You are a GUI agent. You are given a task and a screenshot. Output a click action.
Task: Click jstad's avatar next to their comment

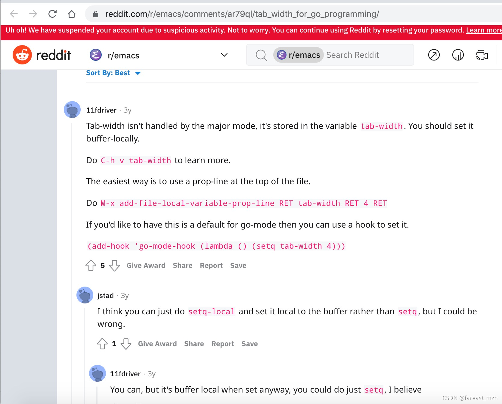coord(85,295)
